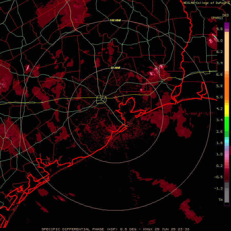Click the 50 NMI range ring label
Image resolution: width=231 pixels, height=231 pixels.
click(x=115, y=68)
